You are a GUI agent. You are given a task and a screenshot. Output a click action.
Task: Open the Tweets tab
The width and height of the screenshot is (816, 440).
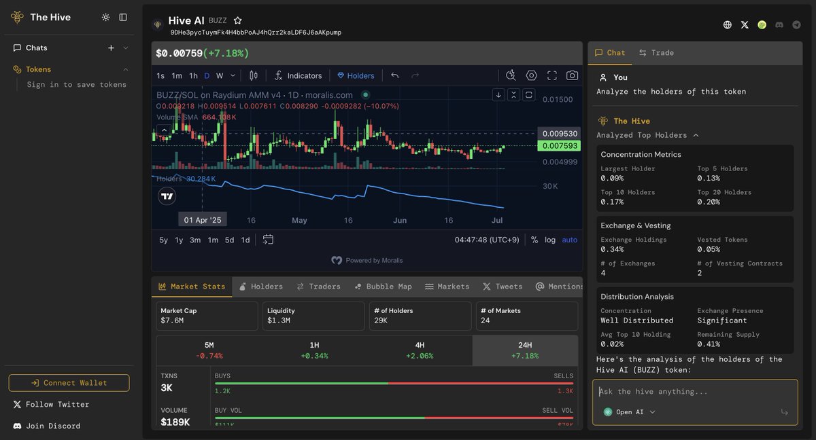(503, 287)
